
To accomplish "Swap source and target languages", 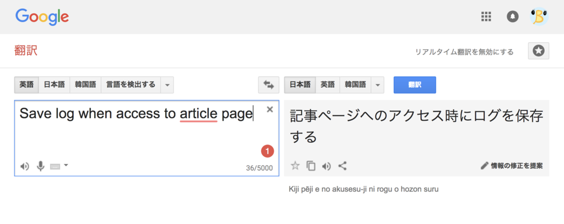I will click(x=269, y=85).
